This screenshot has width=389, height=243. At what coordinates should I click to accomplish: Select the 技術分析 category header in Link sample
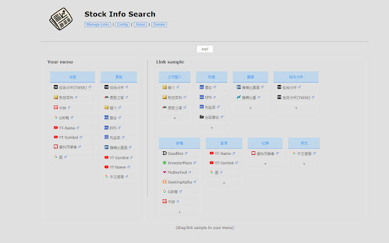click(x=296, y=77)
